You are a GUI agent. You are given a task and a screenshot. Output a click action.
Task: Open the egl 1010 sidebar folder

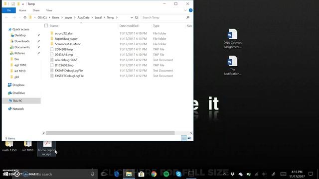click(x=20, y=65)
